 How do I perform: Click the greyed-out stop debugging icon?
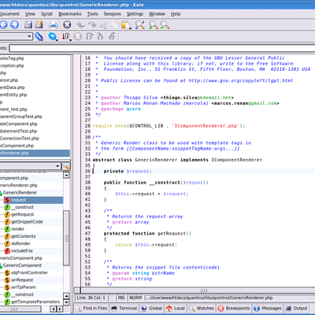pyautogui.click(x=77, y=36)
